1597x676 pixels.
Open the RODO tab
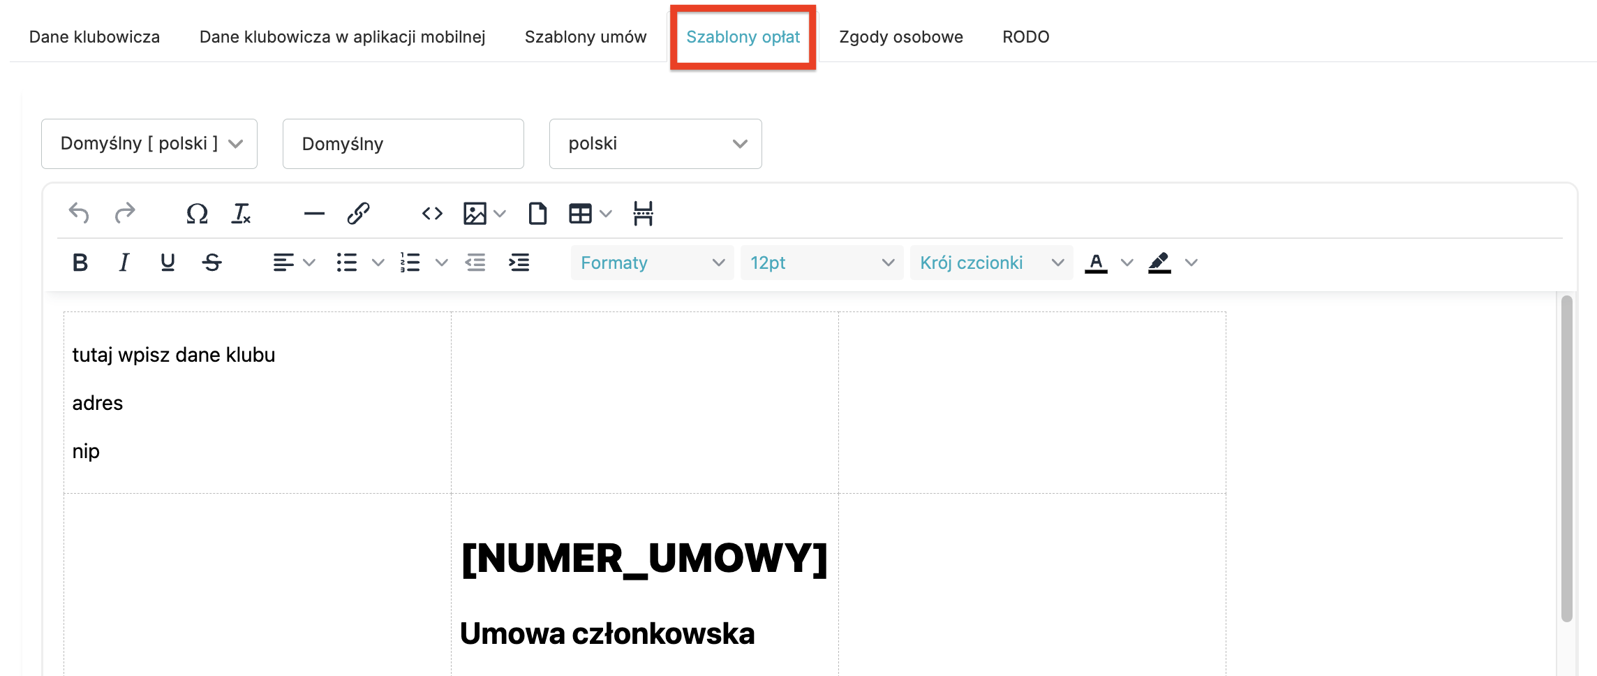tap(1025, 37)
